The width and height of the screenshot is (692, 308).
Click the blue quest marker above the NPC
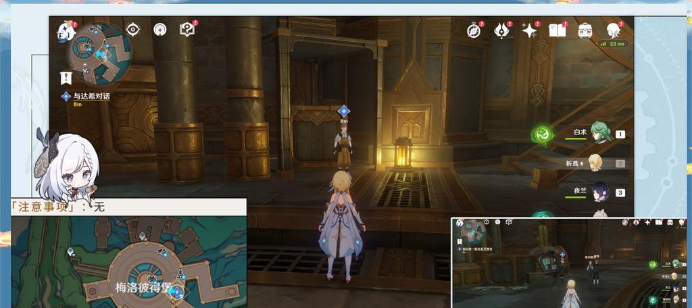344,111
